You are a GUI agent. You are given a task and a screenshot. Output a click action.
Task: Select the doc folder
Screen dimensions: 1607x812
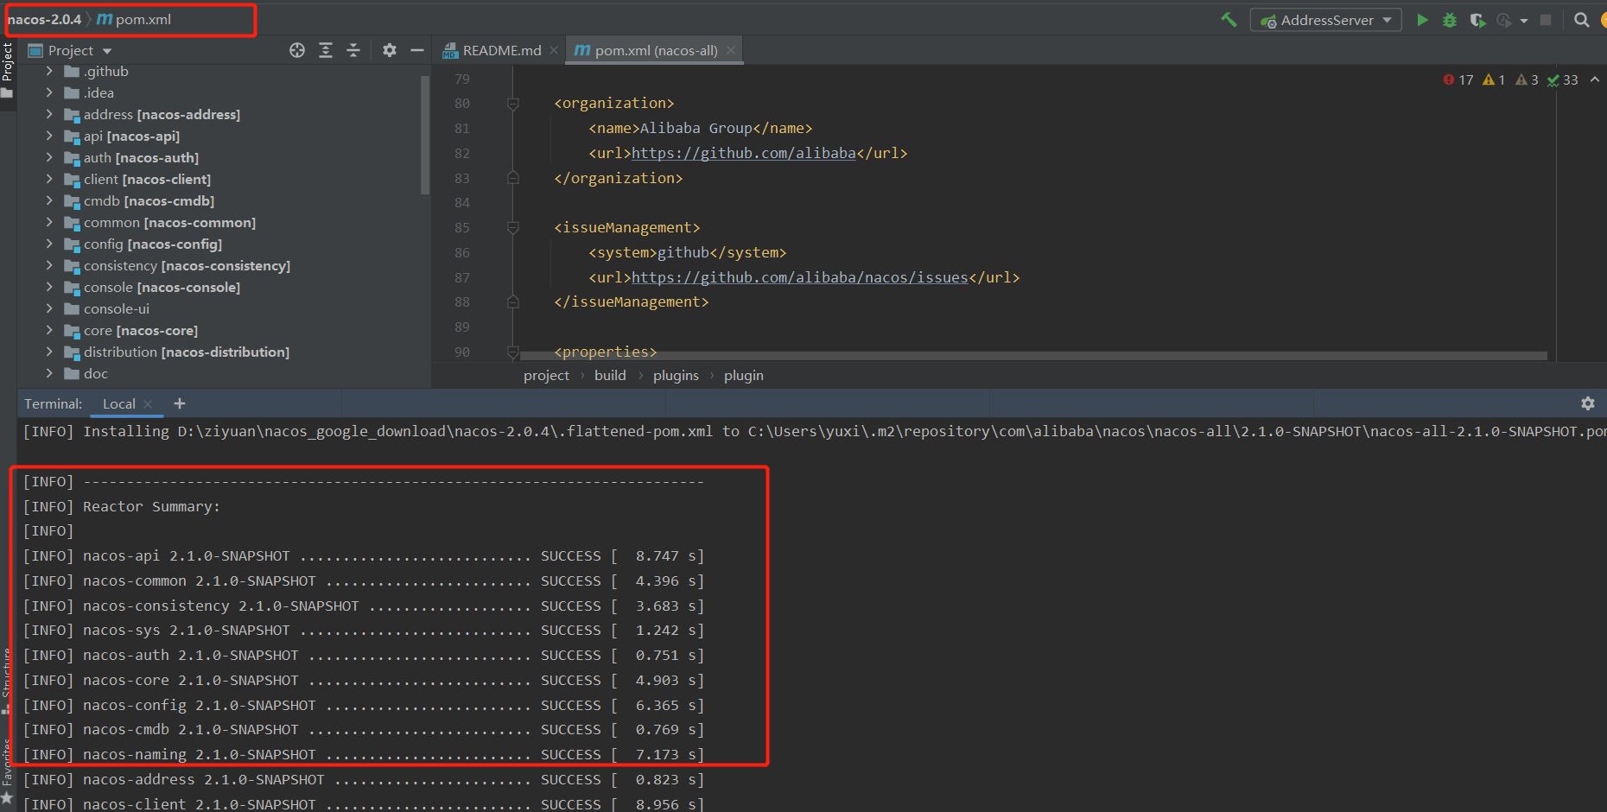pyautogui.click(x=96, y=373)
